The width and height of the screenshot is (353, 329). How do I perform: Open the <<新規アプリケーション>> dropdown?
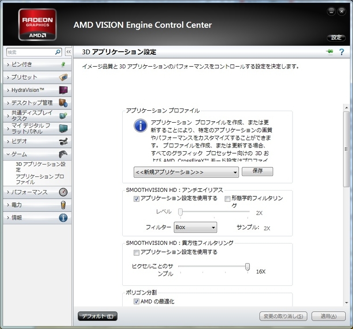tap(186, 172)
